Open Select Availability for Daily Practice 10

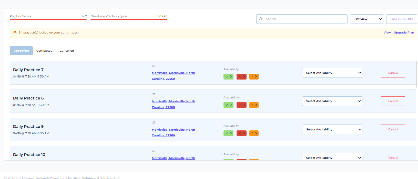click(x=332, y=157)
